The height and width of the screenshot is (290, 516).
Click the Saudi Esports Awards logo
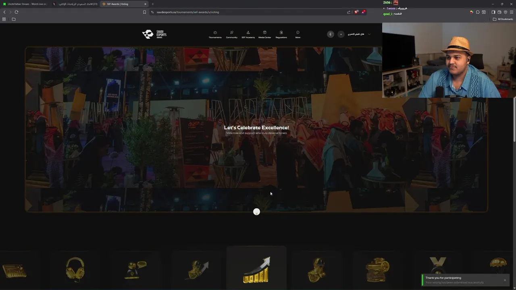154,34
